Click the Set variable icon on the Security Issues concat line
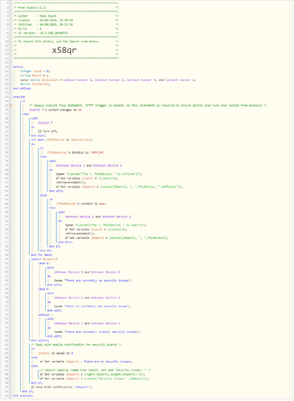294x401 pixels. (42, 379)
